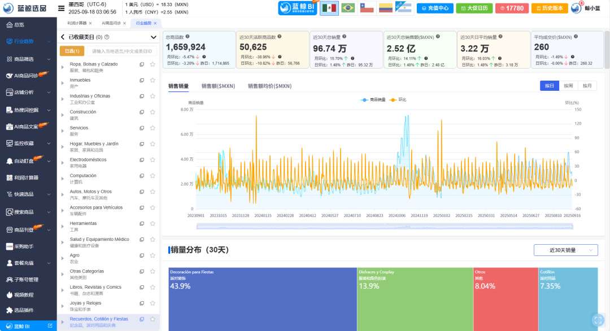Image resolution: width=610 pixels, height=331 pixels.
Task: Click the category search input field
Action: [123, 51]
